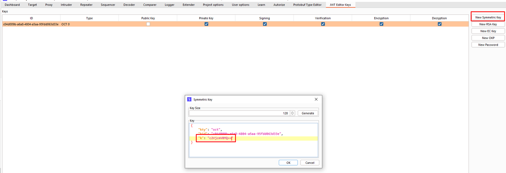
Task: Select the JWT Editor Keys tab
Action: (340, 5)
